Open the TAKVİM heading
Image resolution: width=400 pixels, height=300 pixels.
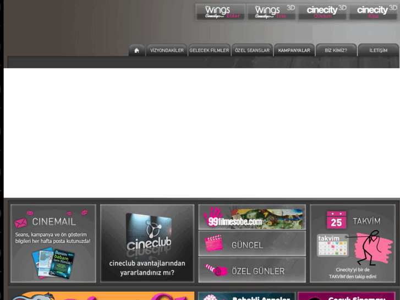tap(366, 221)
